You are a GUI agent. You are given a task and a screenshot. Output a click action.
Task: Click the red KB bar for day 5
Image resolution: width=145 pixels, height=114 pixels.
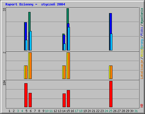(26, 95)
